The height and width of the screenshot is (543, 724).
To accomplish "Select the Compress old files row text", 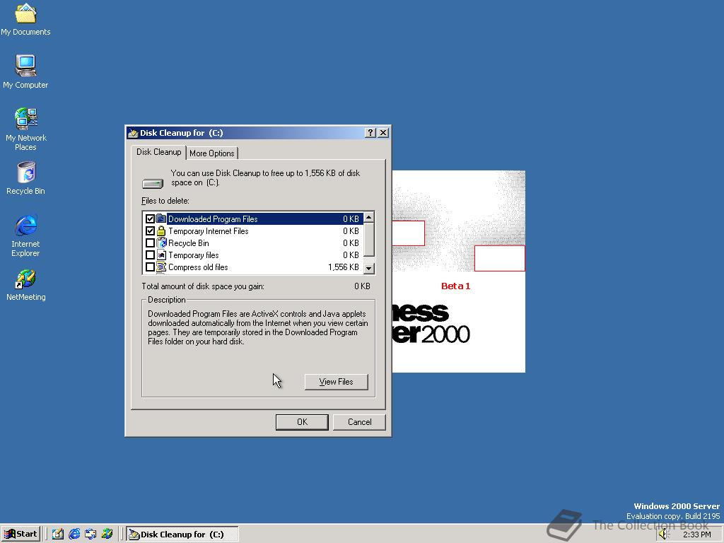I will pos(198,267).
